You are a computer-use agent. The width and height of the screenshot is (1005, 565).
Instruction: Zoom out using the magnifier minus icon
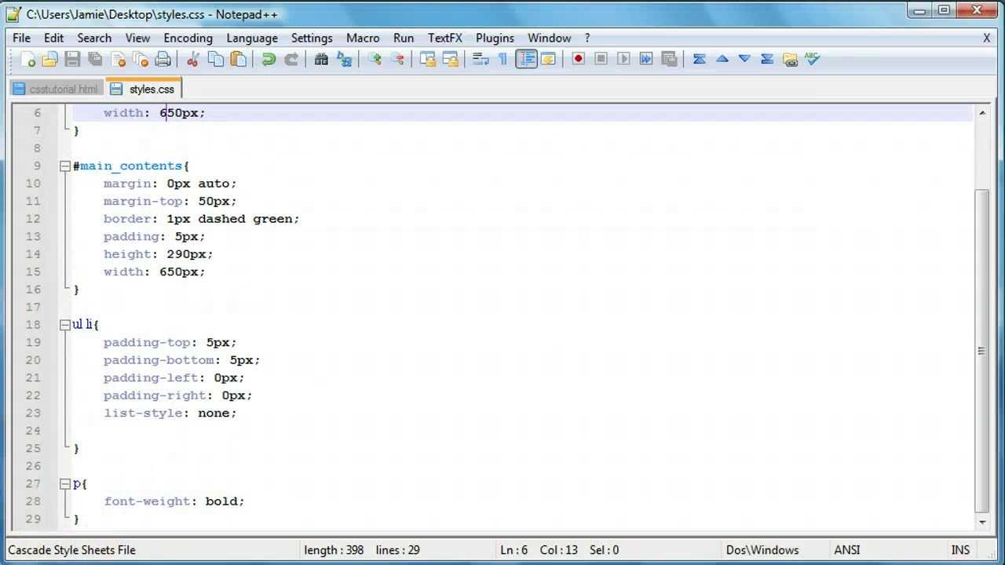pos(397,60)
